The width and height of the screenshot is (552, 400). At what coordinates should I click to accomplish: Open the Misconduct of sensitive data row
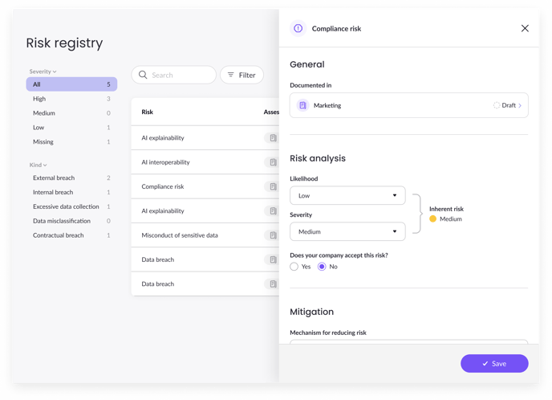pyautogui.click(x=205, y=235)
